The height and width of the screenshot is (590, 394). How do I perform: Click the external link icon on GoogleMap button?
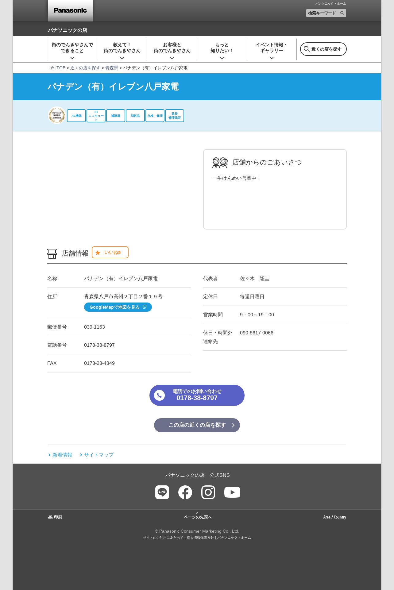145,307
